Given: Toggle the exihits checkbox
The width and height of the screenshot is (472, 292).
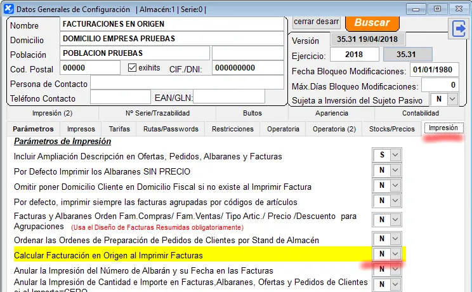Looking at the screenshot, I should coord(133,68).
